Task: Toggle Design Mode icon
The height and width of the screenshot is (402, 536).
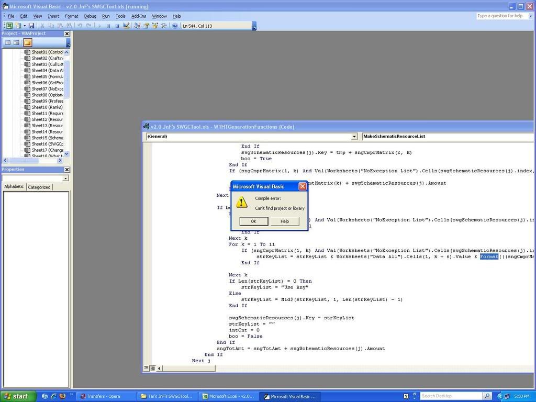Action: click(126, 26)
